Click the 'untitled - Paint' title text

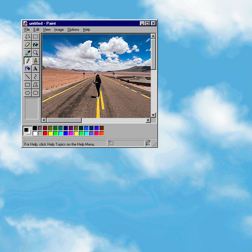[42, 24]
